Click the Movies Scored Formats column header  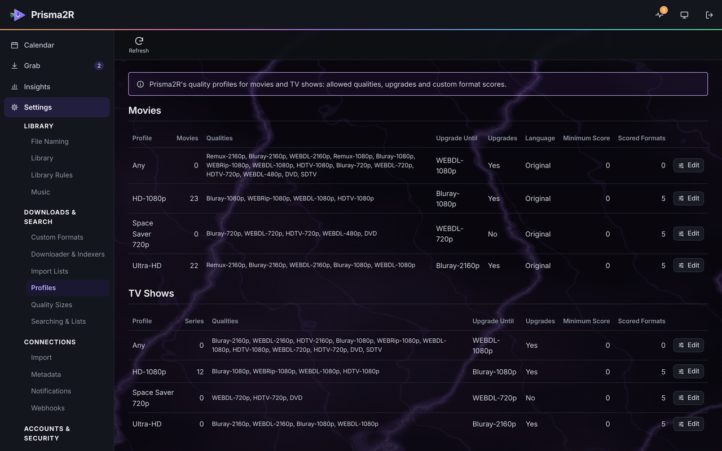coord(641,138)
